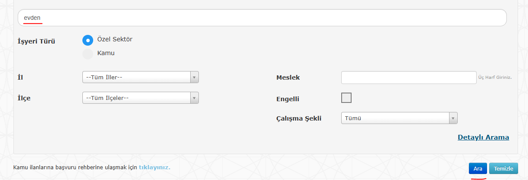This screenshot has height=180, width=528.
Task: Open the Detaylı Arama link
Action: coord(483,137)
